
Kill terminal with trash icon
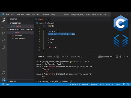pyautogui.click(x=120, y=57)
